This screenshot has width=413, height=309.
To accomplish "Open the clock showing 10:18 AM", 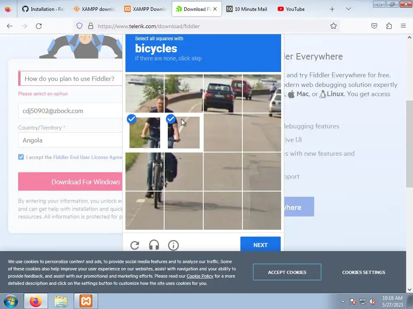I will point(392,301).
